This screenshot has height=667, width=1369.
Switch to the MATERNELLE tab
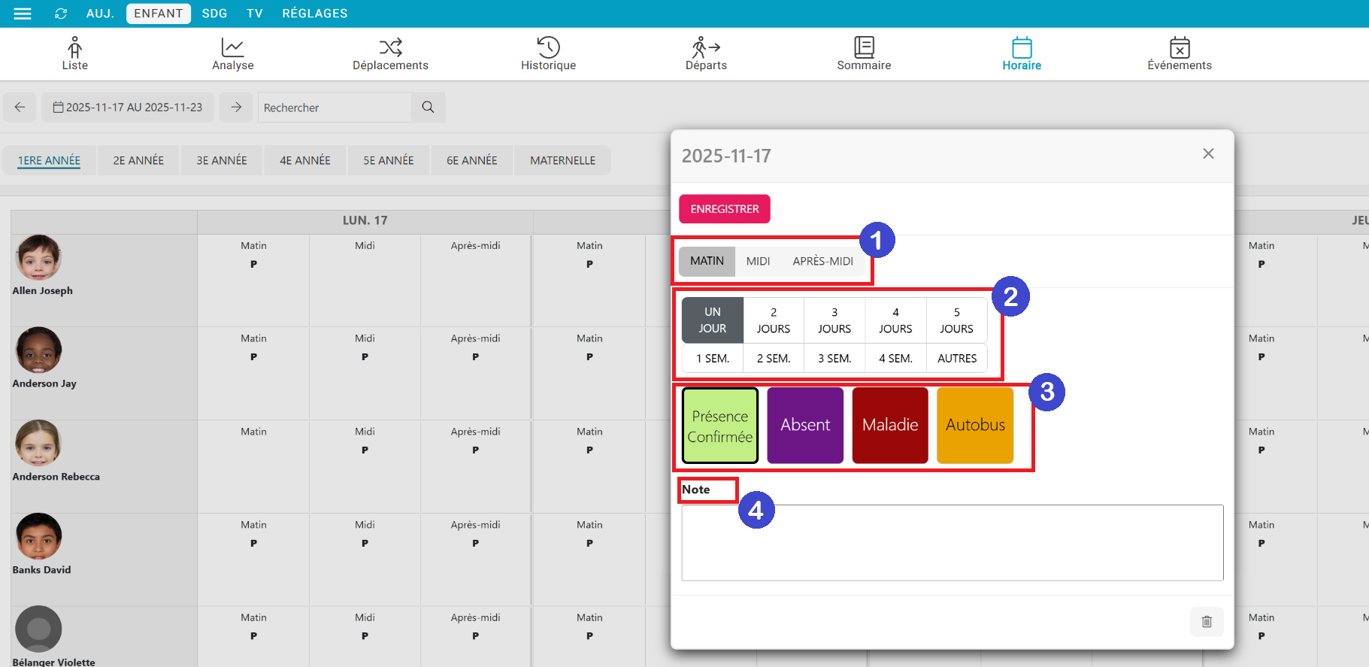click(562, 160)
